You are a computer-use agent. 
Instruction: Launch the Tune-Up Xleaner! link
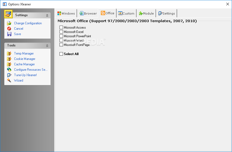[25, 75]
